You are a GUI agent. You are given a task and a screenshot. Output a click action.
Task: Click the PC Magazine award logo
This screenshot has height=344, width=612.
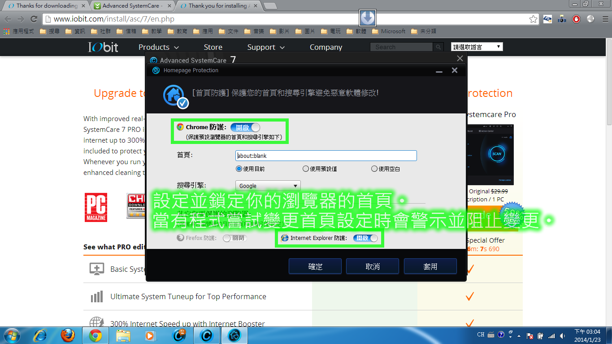(96, 207)
